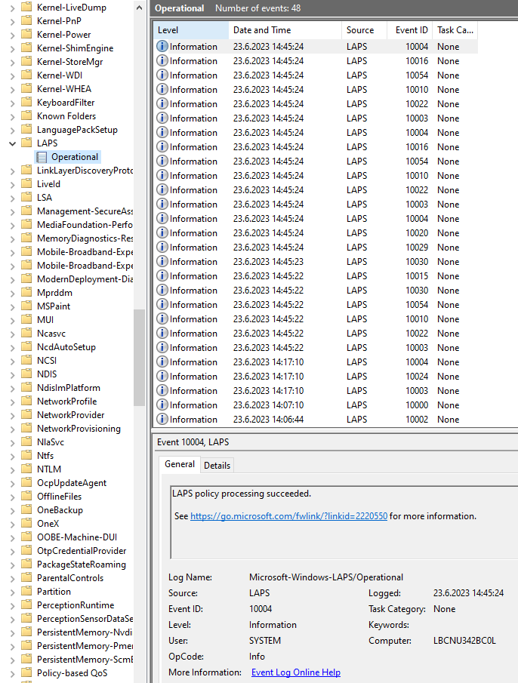Viewport: 518px width, 683px height.
Task: Click info icon of event 10024 row
Action: click(x=162, y=376)
